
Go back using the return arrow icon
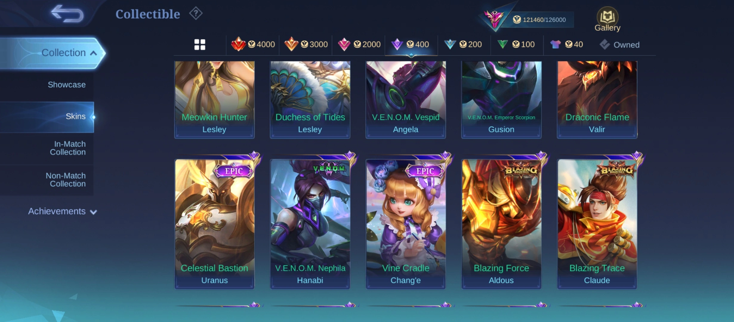67,14
